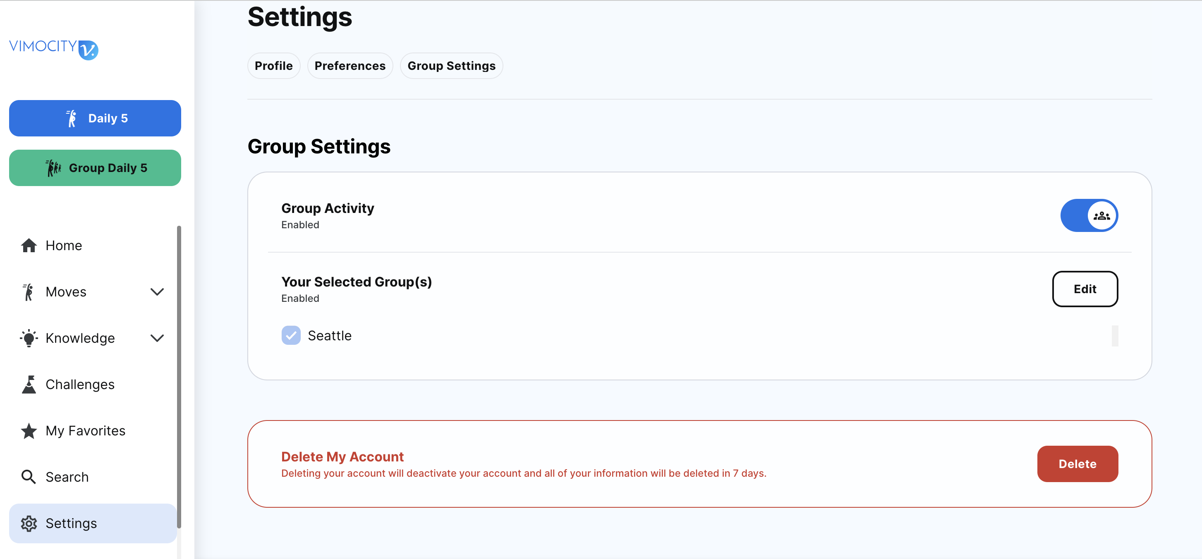Click the Search magnifier icon
Viewport: 1202px width, 559px height.
click(29, 477)
